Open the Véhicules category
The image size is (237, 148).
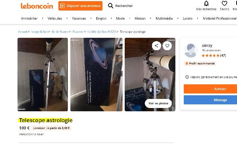pos(55,18)
